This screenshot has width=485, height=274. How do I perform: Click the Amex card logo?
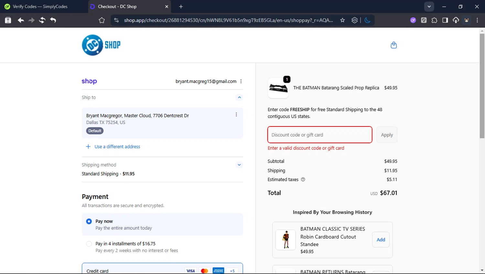(x=218, y=271)
